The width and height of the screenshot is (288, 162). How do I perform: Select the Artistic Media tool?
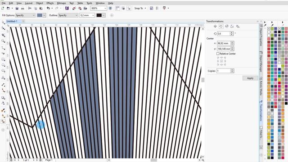(x=3, y=54)
